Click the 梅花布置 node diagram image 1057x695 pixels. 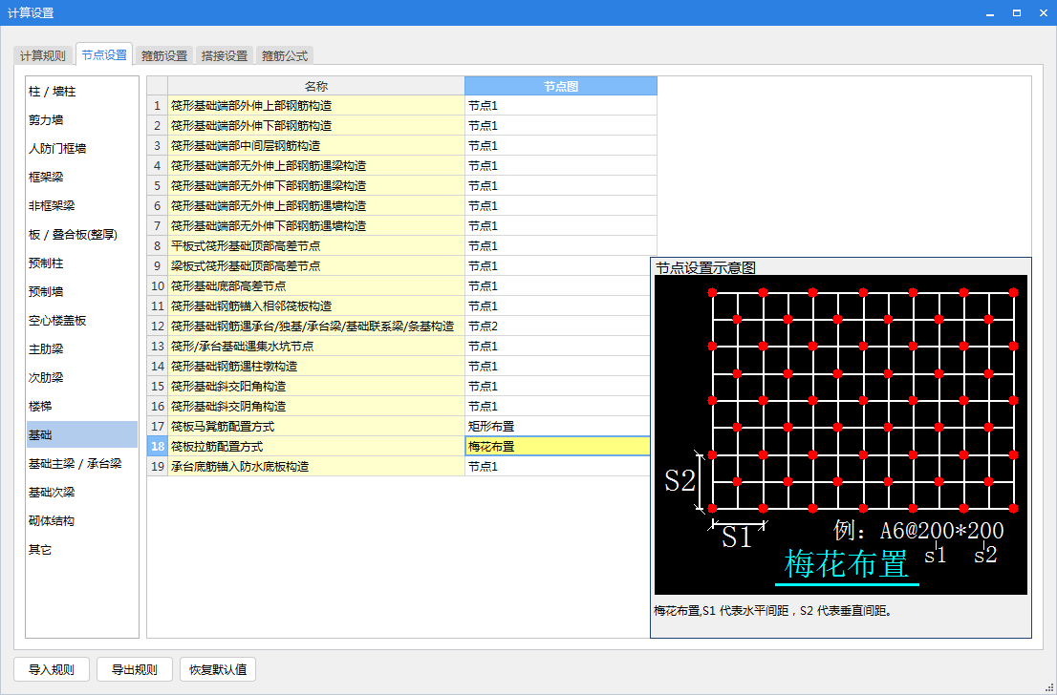[x=841, y=434]
